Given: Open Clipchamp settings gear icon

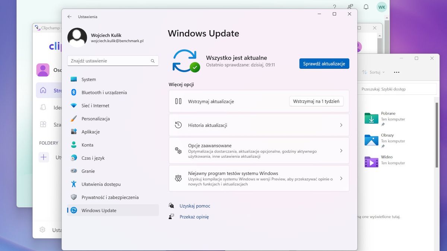Looking at the screenshot, I should coord(43,229).
